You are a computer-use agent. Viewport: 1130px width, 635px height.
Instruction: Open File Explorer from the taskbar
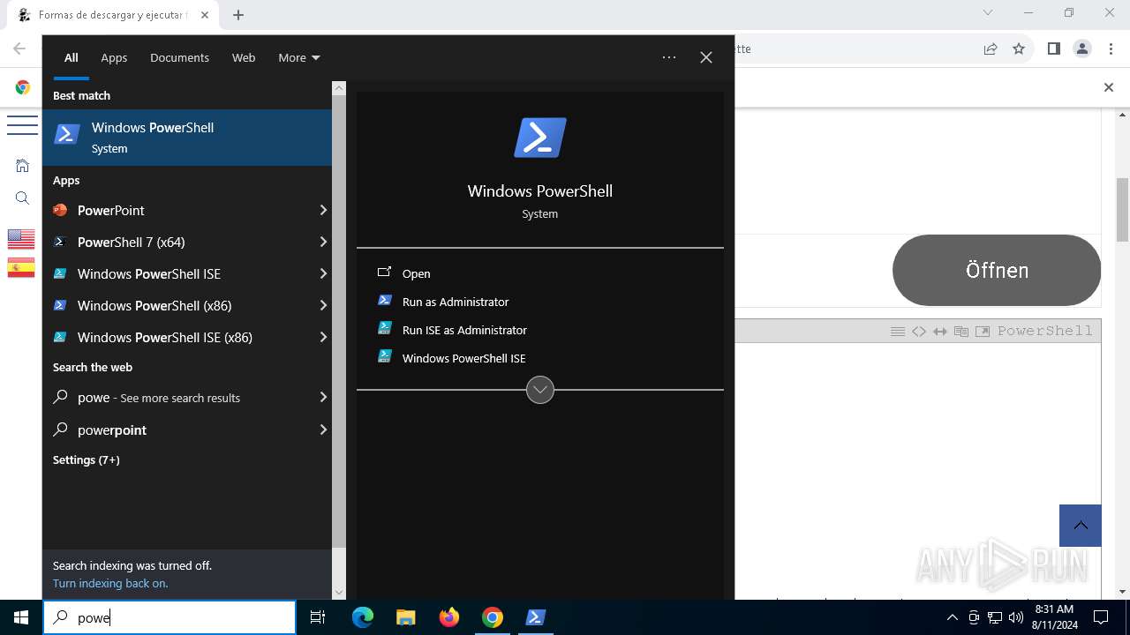pos(406,617)
